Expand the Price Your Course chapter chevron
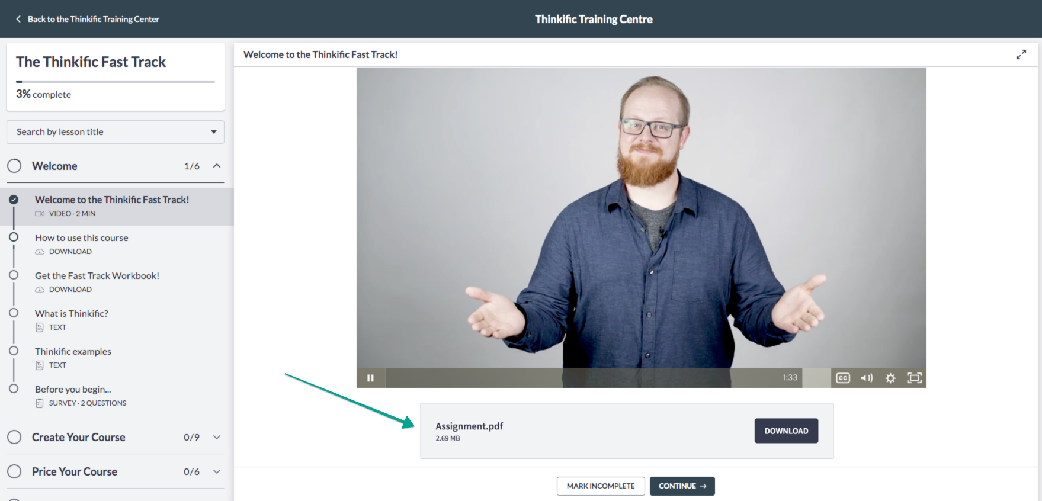Image resolution: width=1042 pixels, height=501 pixels. (x=217, y=471)
